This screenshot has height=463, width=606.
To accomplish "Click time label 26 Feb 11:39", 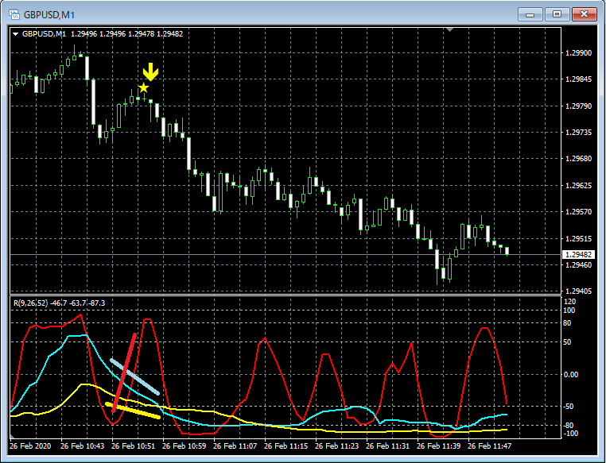I will tap(439, 446).
